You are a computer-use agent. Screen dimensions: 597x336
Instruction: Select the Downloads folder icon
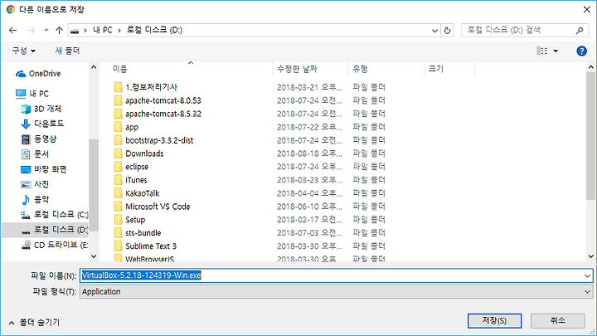119,153
